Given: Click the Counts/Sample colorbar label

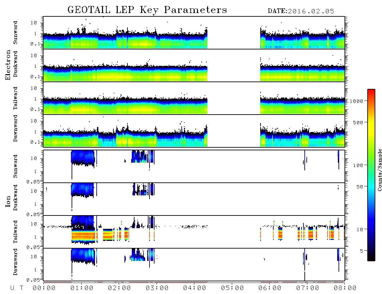Looking at the screenshot, I should click(379, 170).
